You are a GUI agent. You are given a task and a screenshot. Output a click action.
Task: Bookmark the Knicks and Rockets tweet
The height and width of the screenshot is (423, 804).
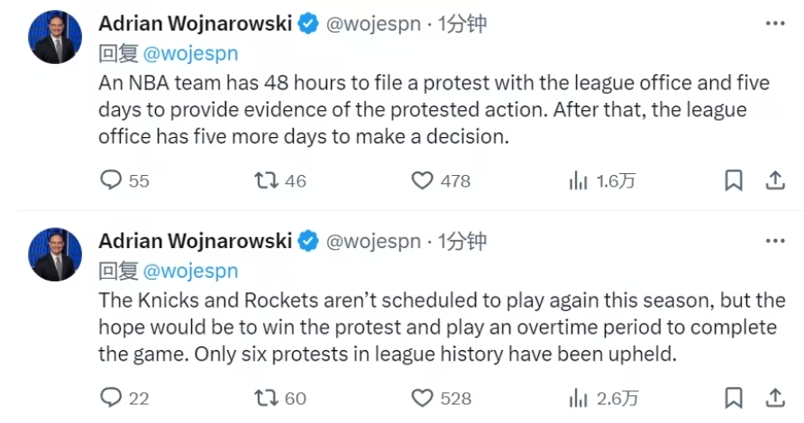click(734, 397)
